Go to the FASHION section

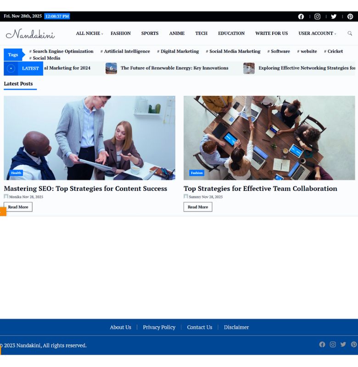tap(121, 33)
